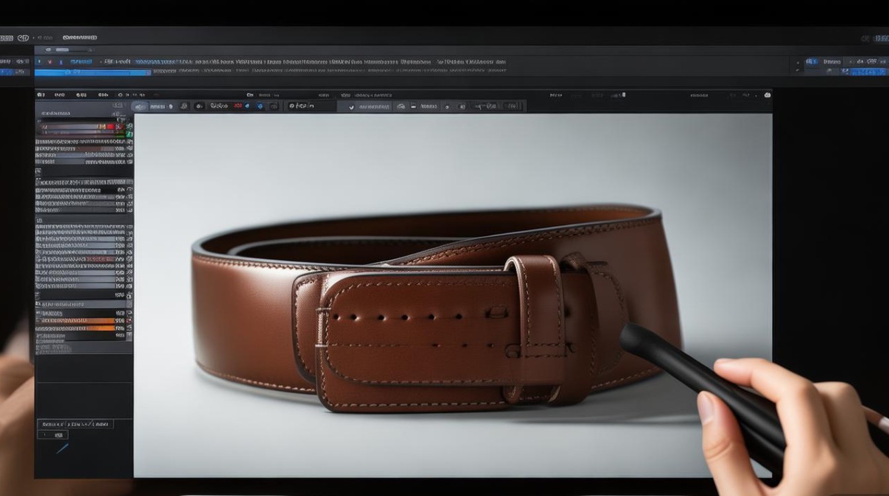
Task: Click the long outlined field at the bottom of the left panel
Action: pos(75,424)
